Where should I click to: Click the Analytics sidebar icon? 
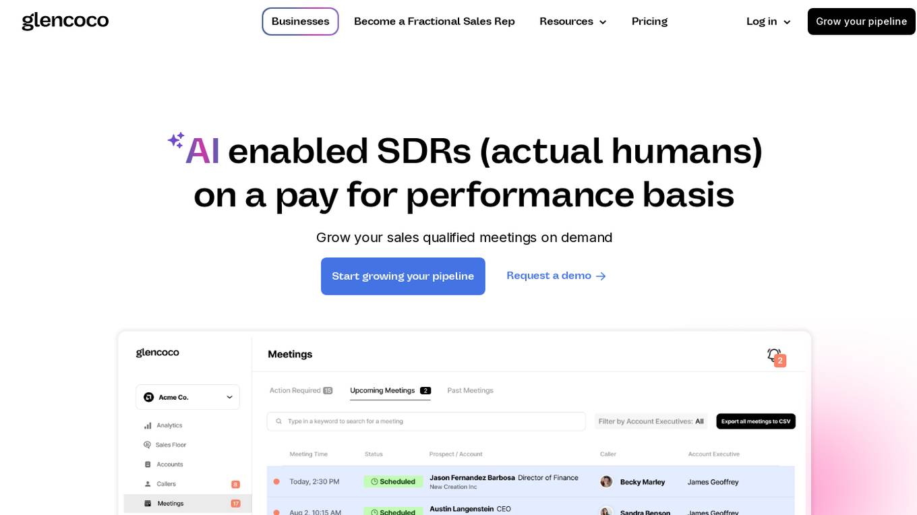pyautogui.click(x=148, y=425)
